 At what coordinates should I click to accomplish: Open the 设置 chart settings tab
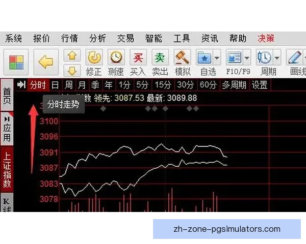tap(260, 85)
